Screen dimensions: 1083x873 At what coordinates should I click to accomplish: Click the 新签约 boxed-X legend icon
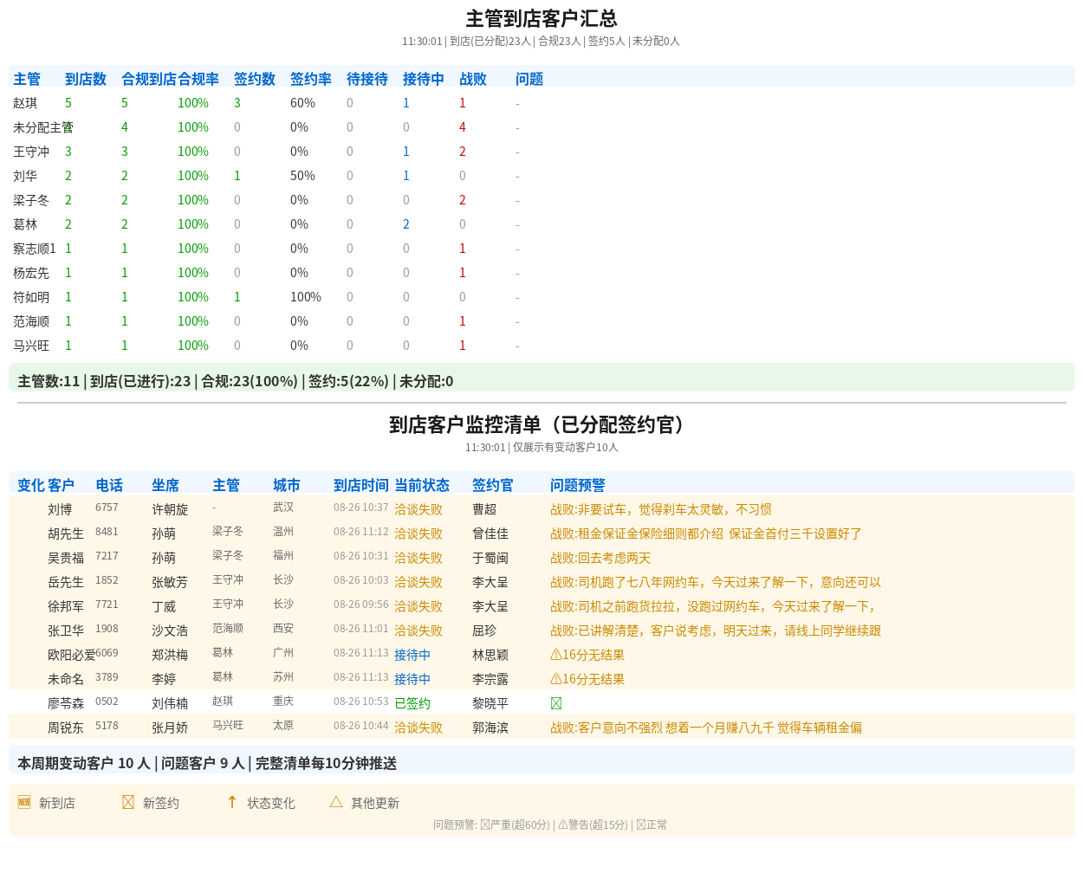[128, 802]
